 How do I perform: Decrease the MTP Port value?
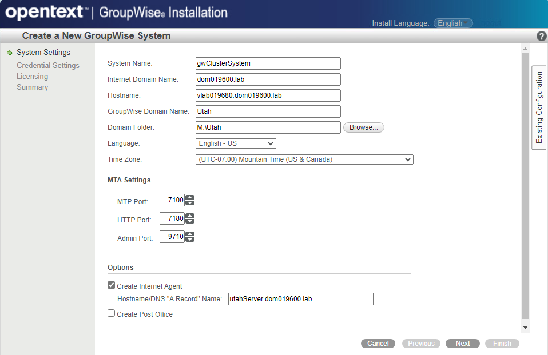190,204
